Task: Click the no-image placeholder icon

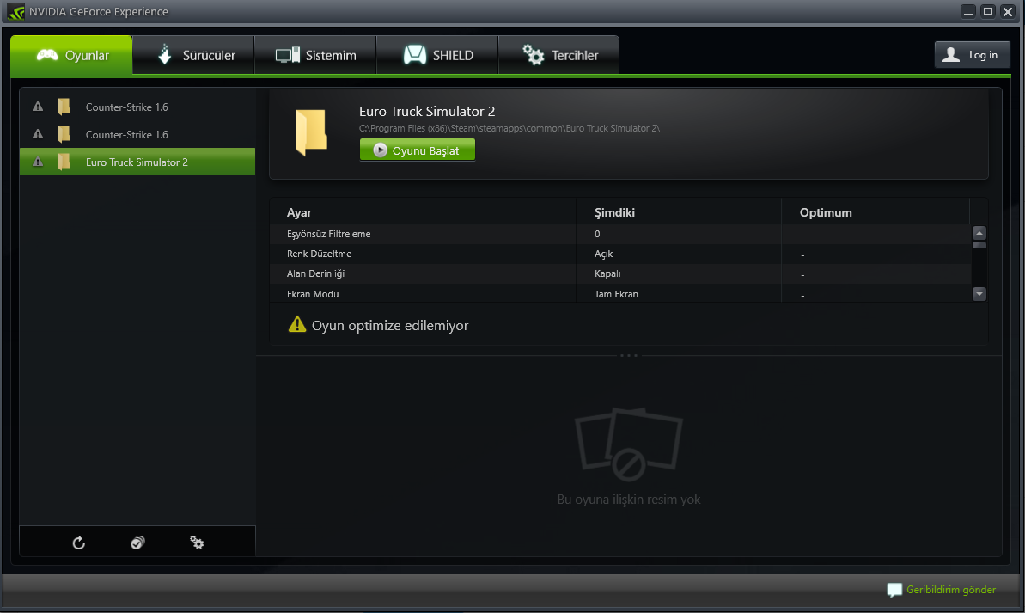Action: [628, 444]
